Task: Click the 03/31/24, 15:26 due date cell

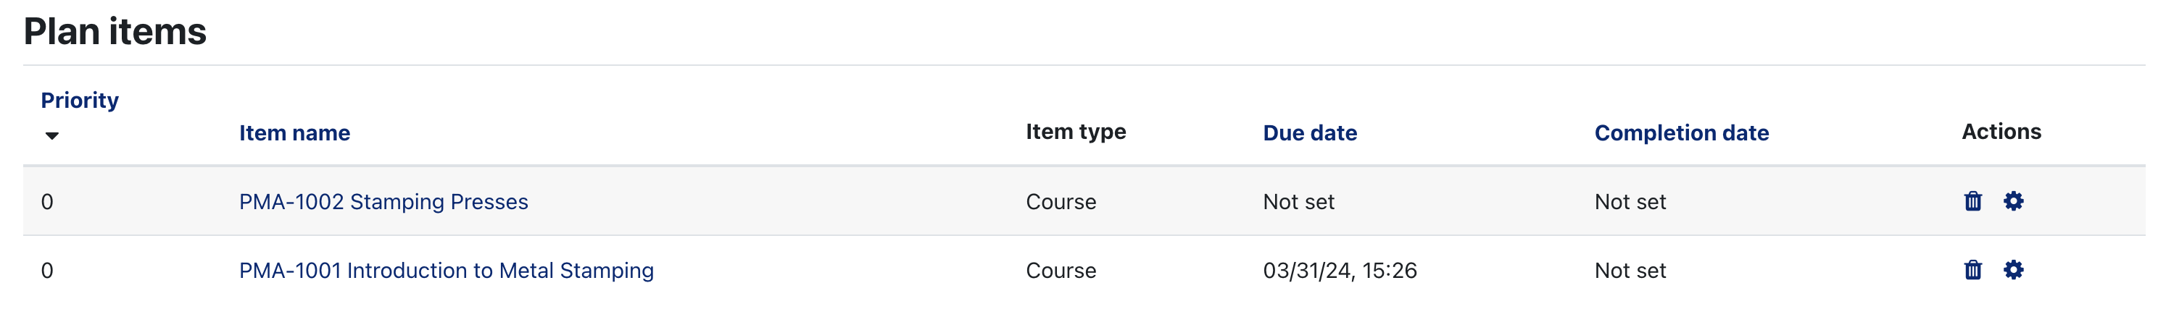Action: [1340, 271]
